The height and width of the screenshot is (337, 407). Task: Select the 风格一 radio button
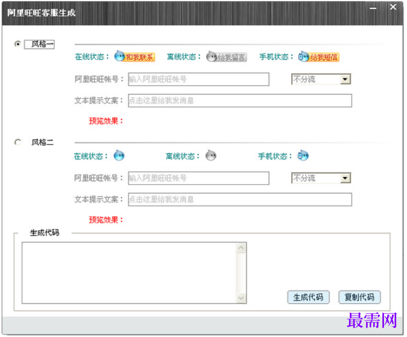(x=18, y=44)
